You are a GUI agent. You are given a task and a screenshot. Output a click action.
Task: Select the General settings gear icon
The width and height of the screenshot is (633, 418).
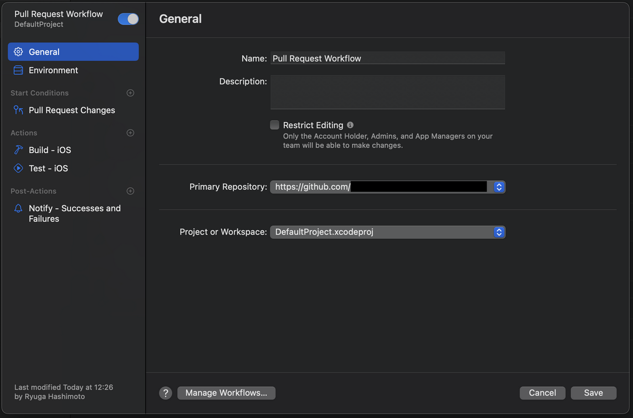coord(18,52)
